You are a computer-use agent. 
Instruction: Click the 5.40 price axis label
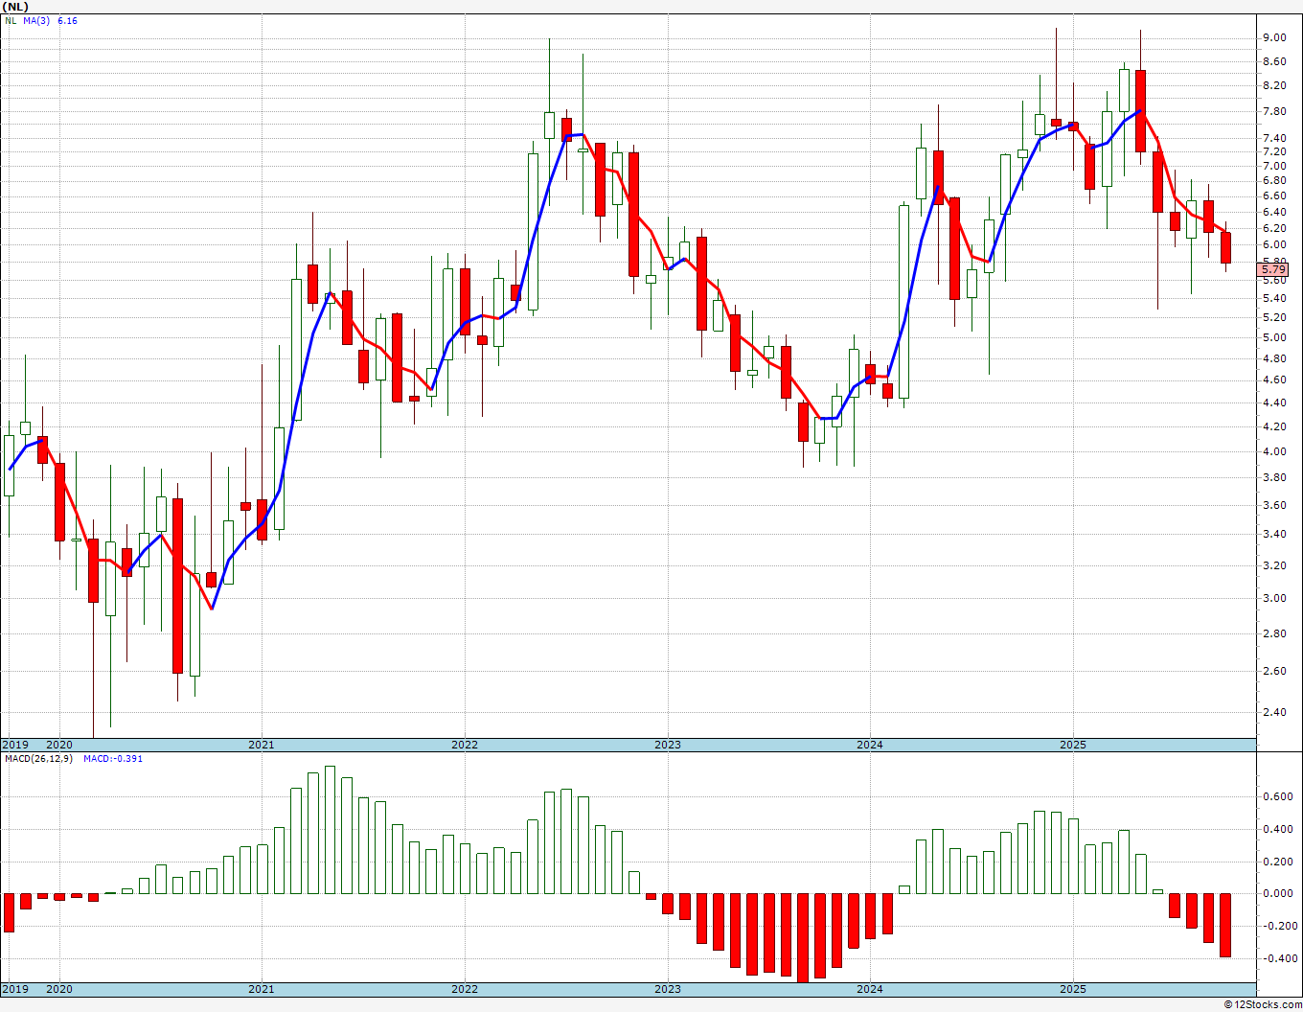[1274, 298]
